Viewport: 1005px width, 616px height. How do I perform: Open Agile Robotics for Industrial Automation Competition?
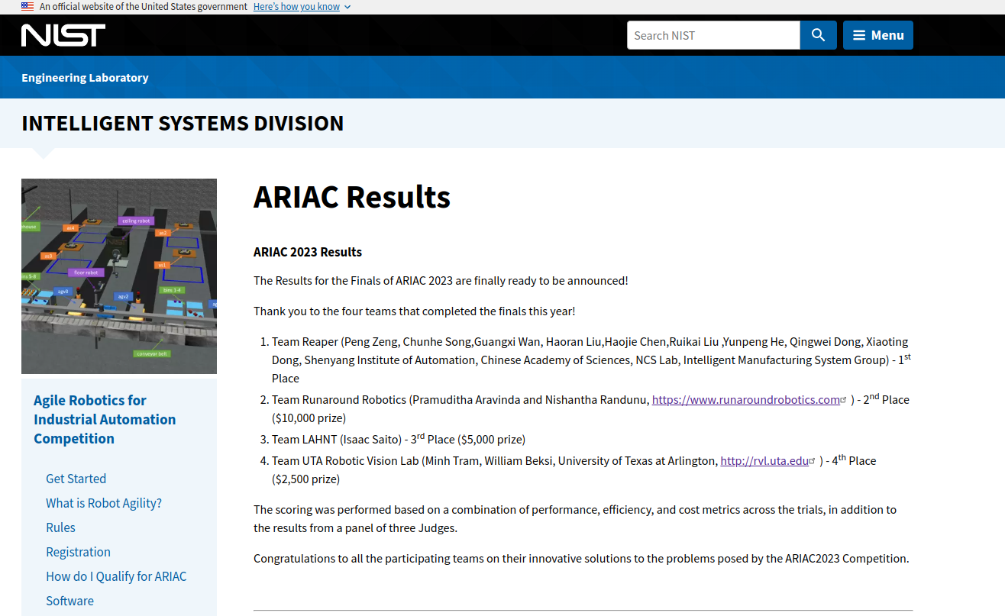coord(105,419)
